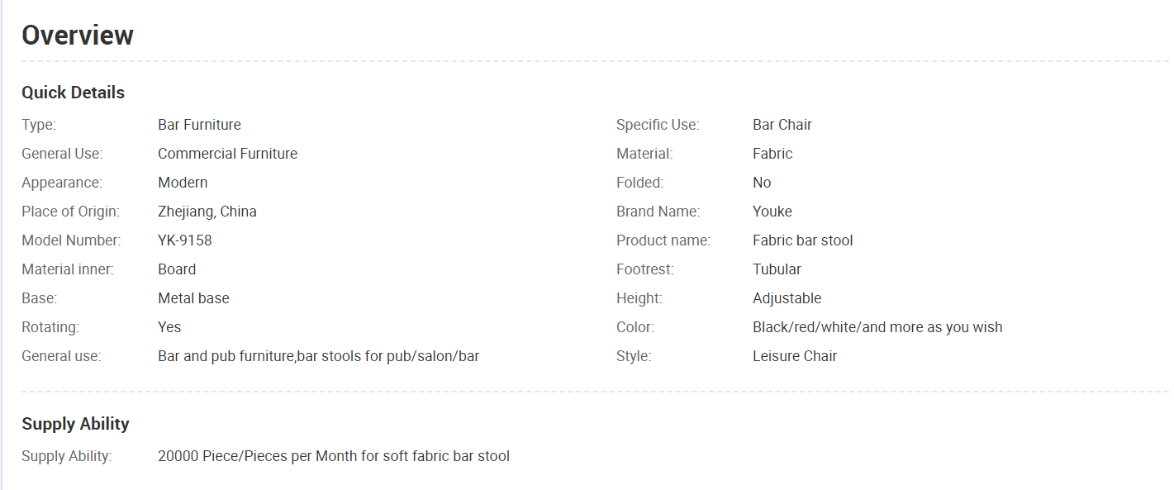Select the Fabric material value

pyautogui.click(x=772, y=154)
